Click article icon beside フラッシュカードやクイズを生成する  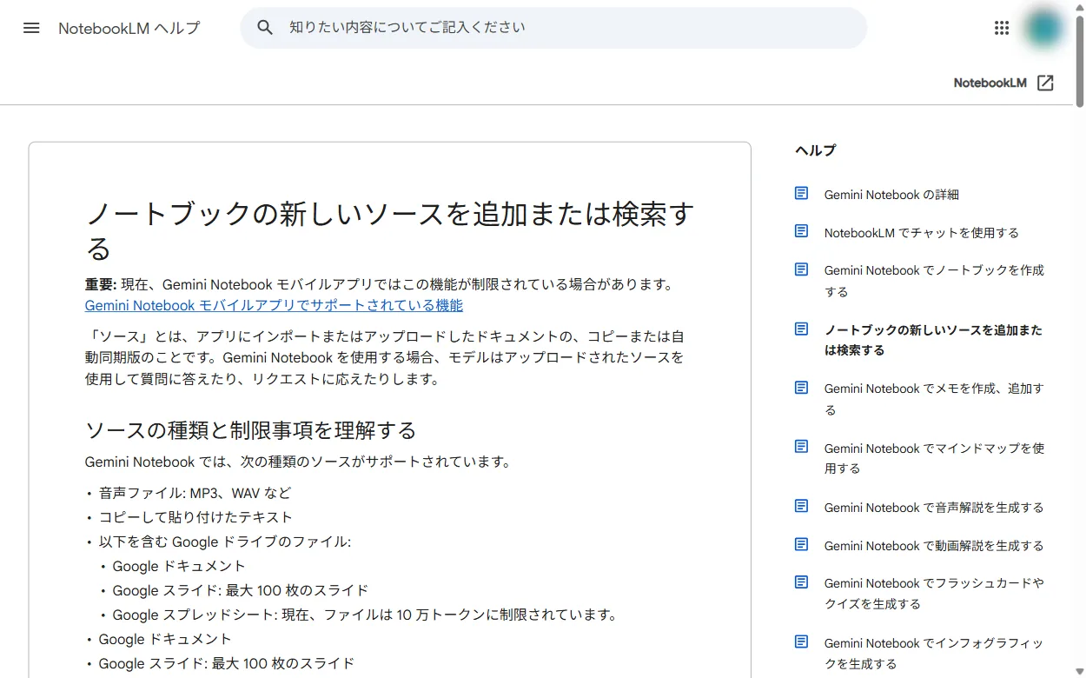pos(802,582)
